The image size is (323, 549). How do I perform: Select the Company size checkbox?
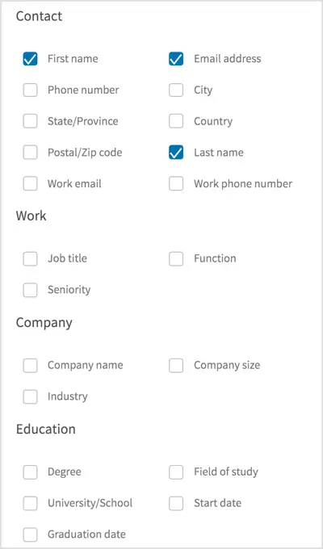pos(176,366)
